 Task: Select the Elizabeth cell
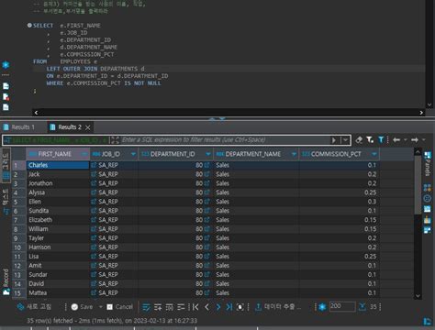pos(58,220)
